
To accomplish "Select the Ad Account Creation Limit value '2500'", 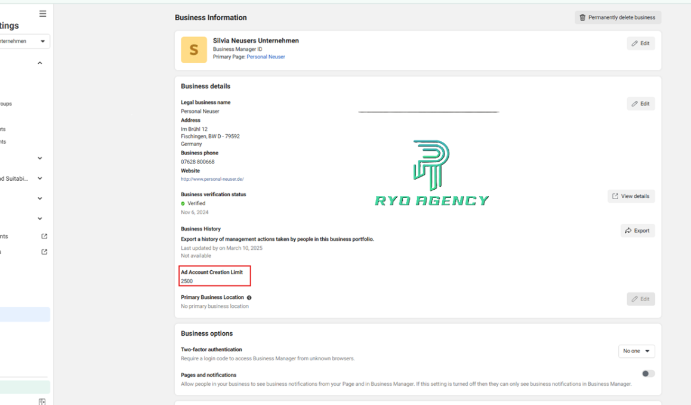I will click(186, 281).
